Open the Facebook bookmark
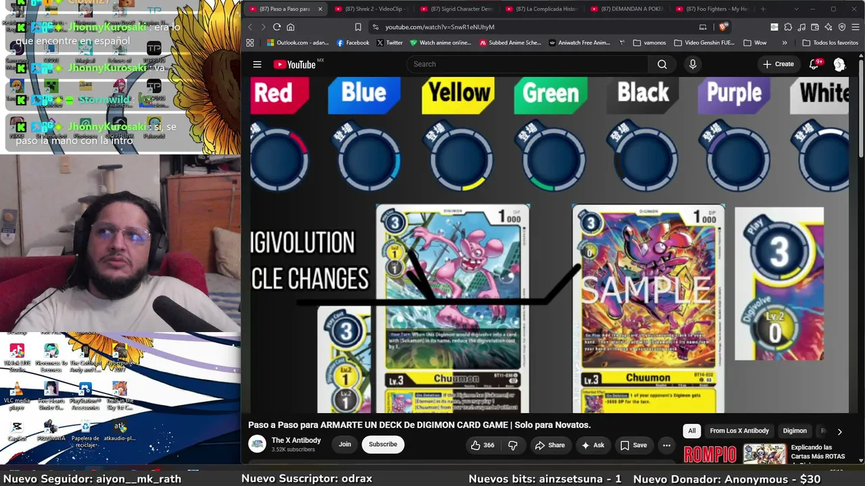 click(353, 43)
